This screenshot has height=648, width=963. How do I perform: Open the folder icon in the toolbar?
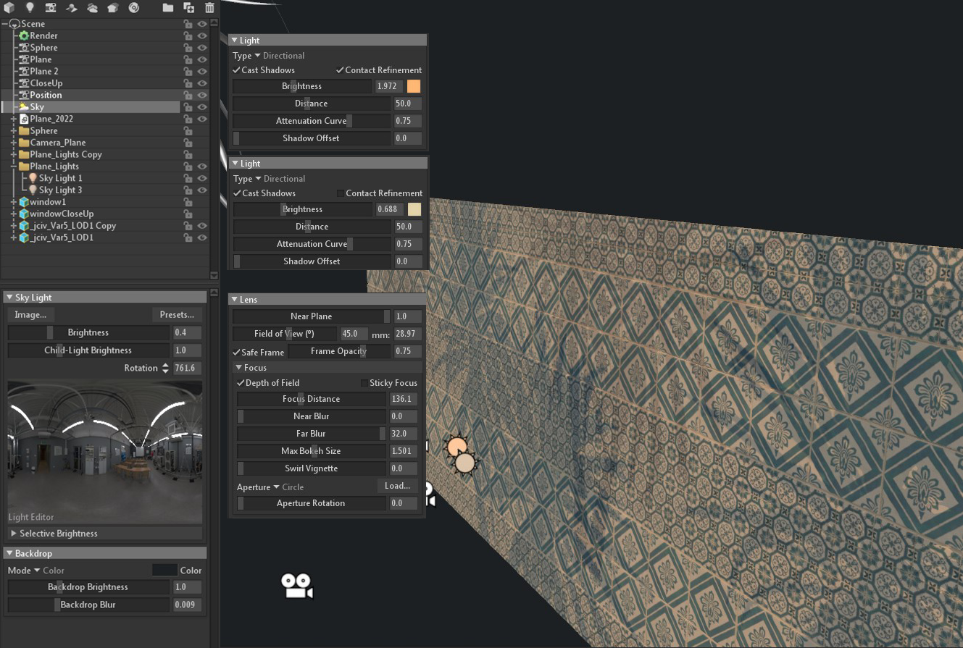click(167, 9)
